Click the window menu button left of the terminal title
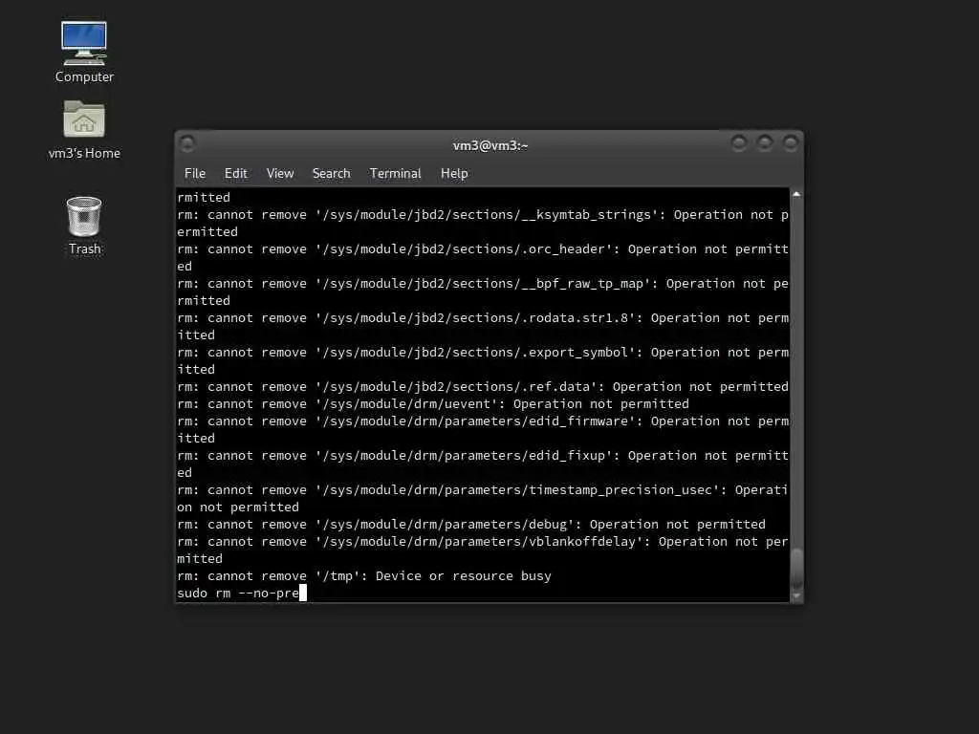 (x=187, y=144)
